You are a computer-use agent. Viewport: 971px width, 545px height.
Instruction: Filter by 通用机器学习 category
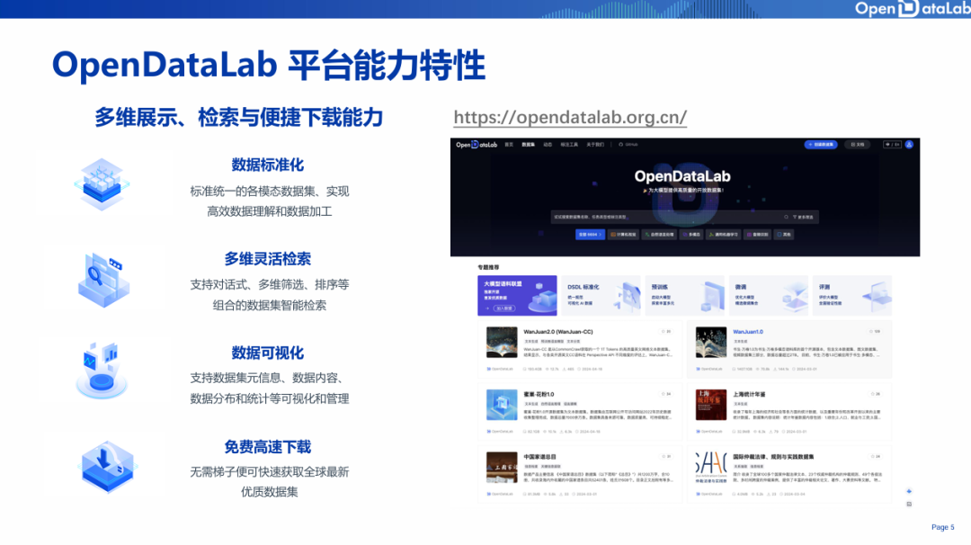(x=723, y=235)
